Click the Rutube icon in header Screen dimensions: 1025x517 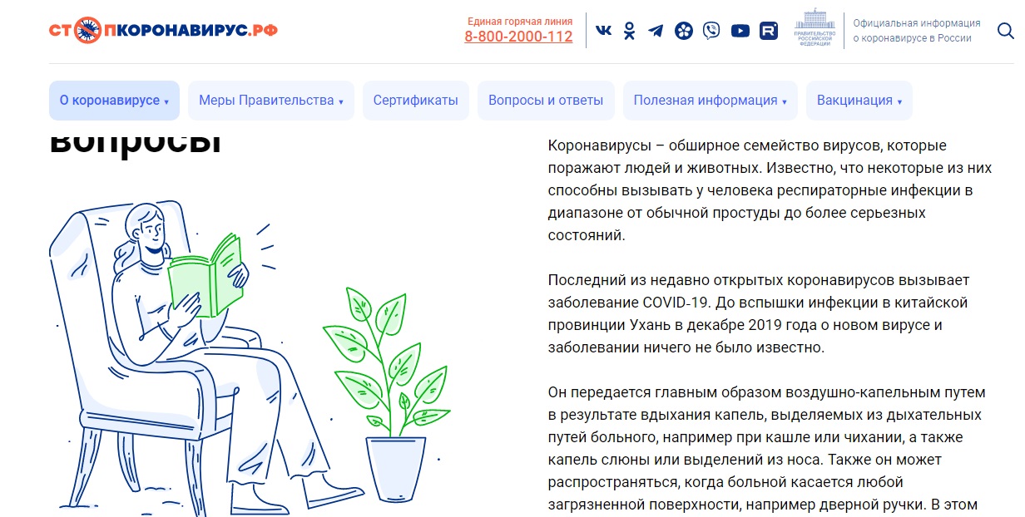point(769,31)
